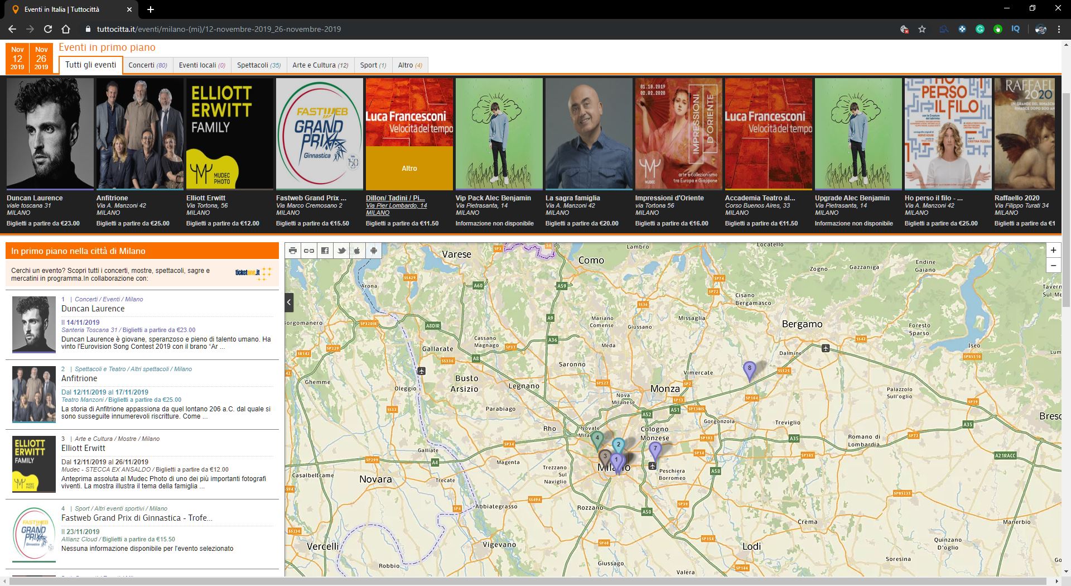Open the Grammarly extension icon

click(x=980, y=29)
